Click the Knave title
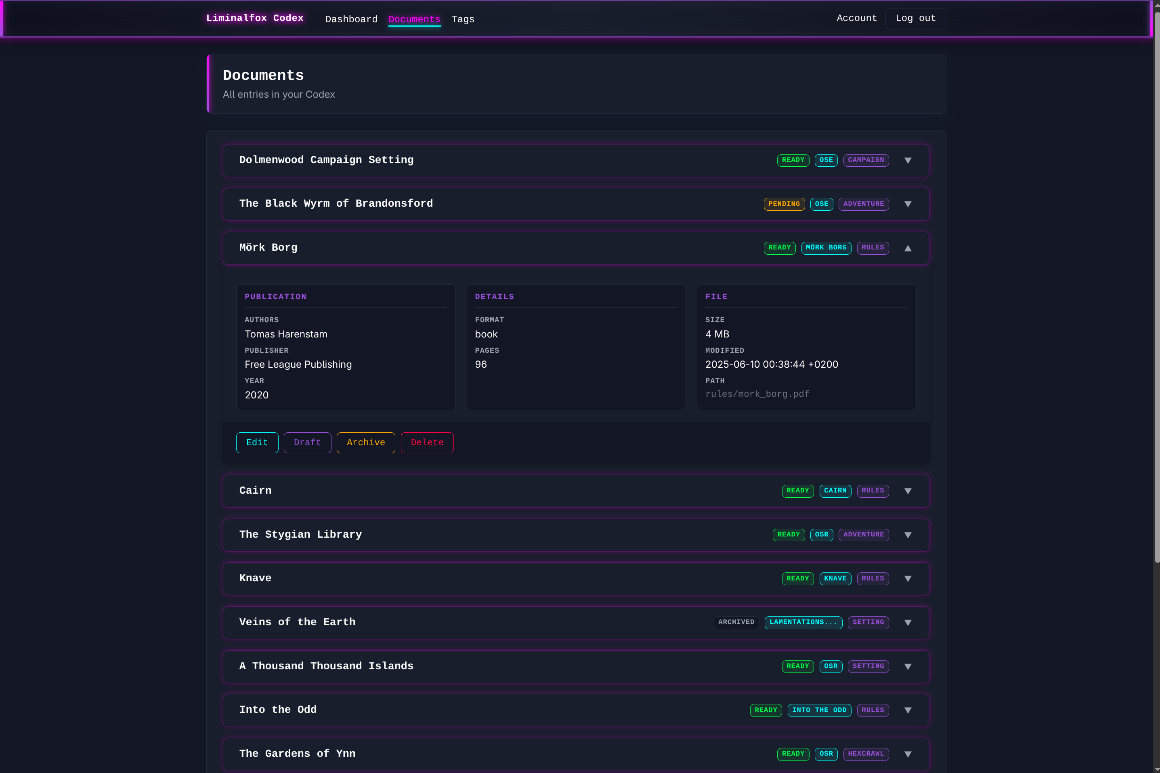1160x773 pixels. [255, 578]
